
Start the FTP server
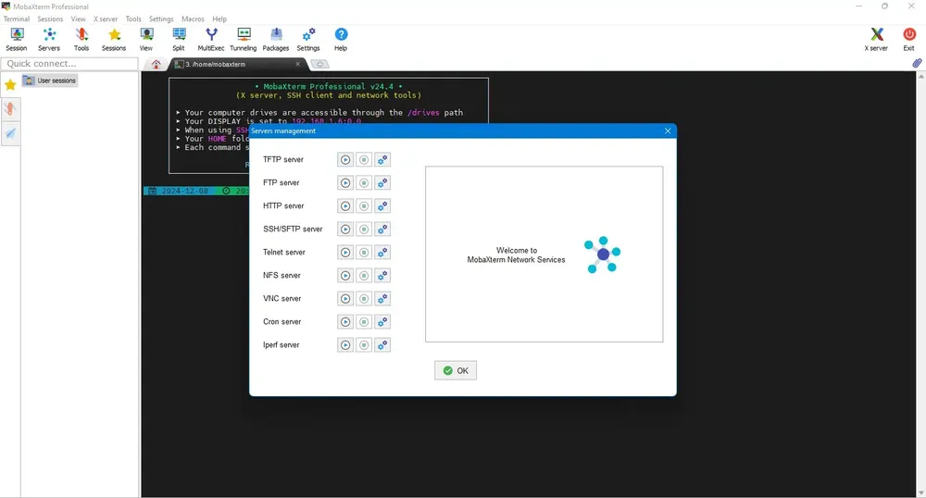click(x=345, y=183)
